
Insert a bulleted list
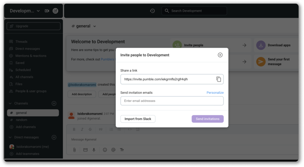(119, 129)
